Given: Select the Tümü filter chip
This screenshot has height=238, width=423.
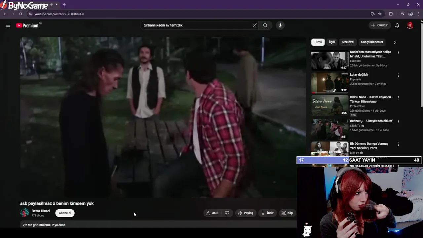Looking at the screenshot, I should (318, 42).
